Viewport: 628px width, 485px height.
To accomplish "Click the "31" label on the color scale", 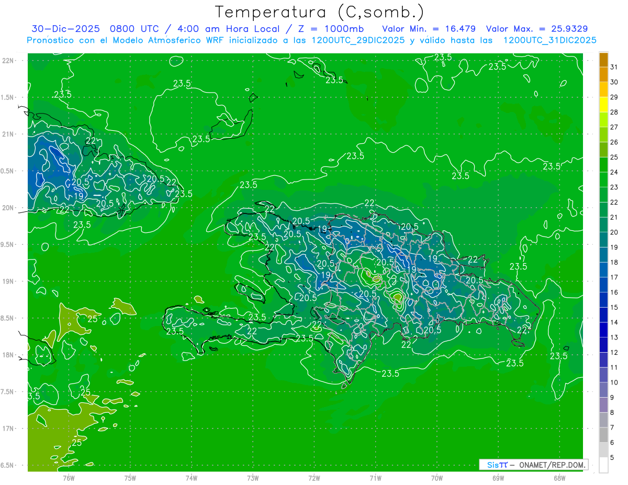I will click(x=614, y=67).
